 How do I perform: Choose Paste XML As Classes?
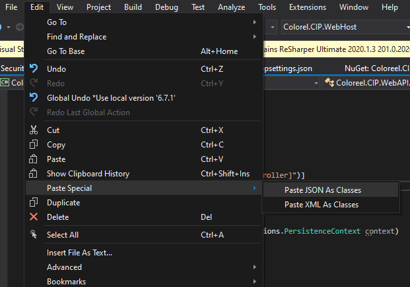(x=331, y=205)
